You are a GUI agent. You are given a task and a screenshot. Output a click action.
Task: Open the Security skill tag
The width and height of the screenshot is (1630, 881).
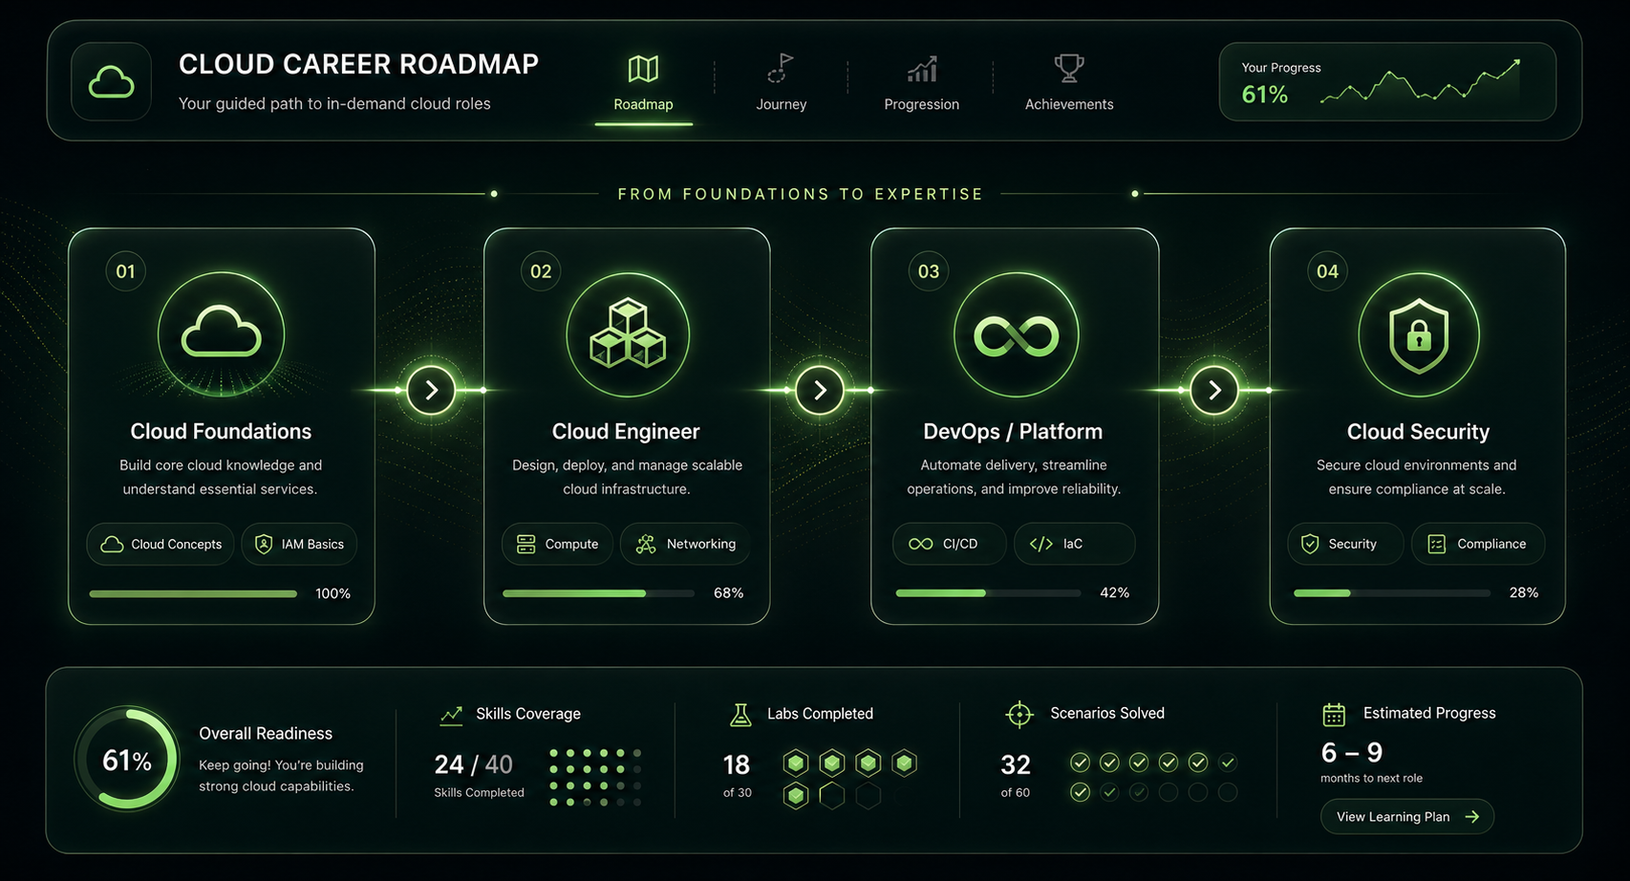(1345, 544)
